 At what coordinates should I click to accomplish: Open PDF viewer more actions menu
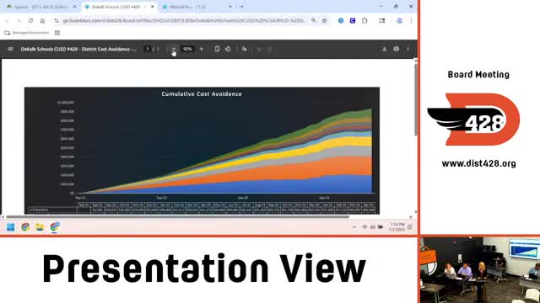pyautogui.click(x=408, y=49)
